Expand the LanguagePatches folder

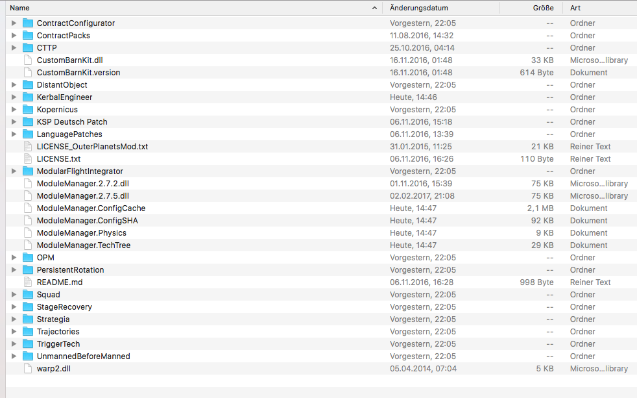tap(14, 134)
